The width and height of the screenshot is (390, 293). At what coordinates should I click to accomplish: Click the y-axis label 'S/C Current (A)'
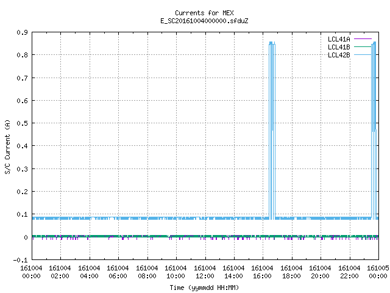7,146
